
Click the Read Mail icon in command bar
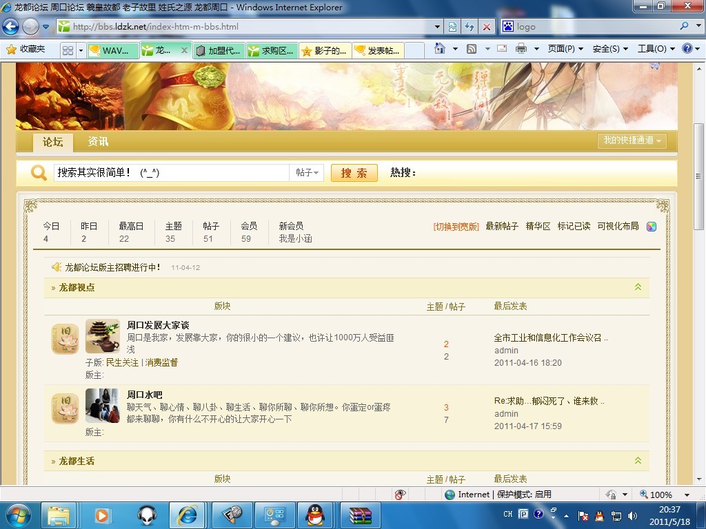click(x=502, y=49)
